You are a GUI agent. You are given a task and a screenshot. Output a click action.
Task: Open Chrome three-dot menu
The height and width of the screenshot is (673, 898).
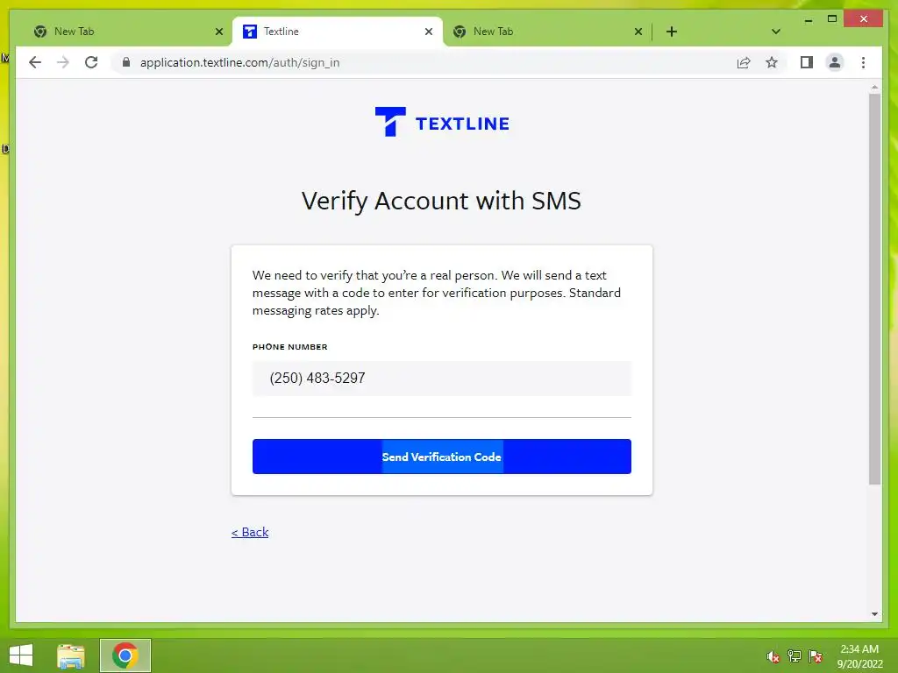(863, 62)
